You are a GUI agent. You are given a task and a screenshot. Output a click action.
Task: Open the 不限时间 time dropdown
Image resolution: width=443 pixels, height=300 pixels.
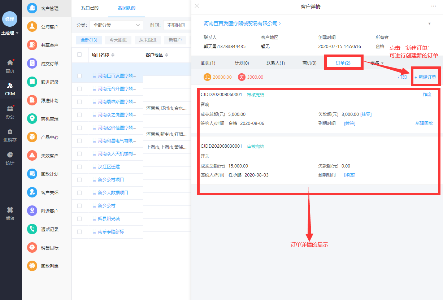click(x=177, y=25)
